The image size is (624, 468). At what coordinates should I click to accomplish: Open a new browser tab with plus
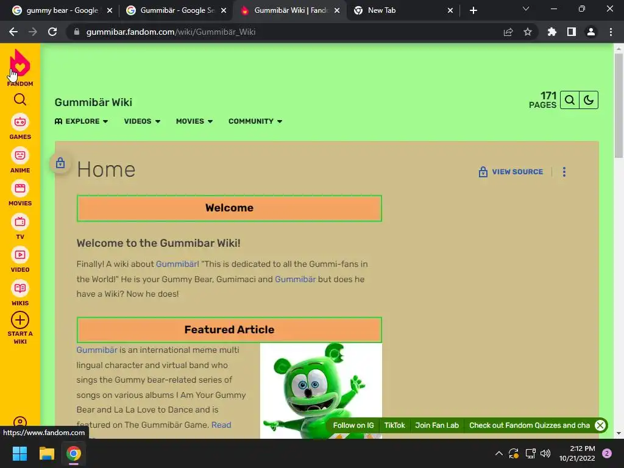tap(473, 10)
